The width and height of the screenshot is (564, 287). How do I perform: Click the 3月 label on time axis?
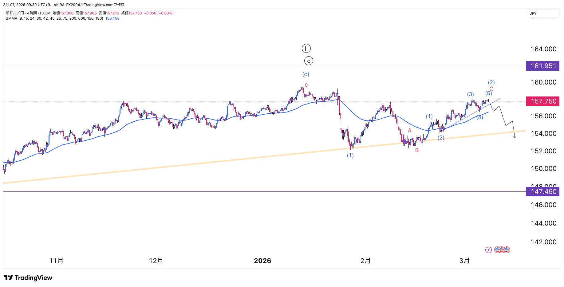pos(464,261)
